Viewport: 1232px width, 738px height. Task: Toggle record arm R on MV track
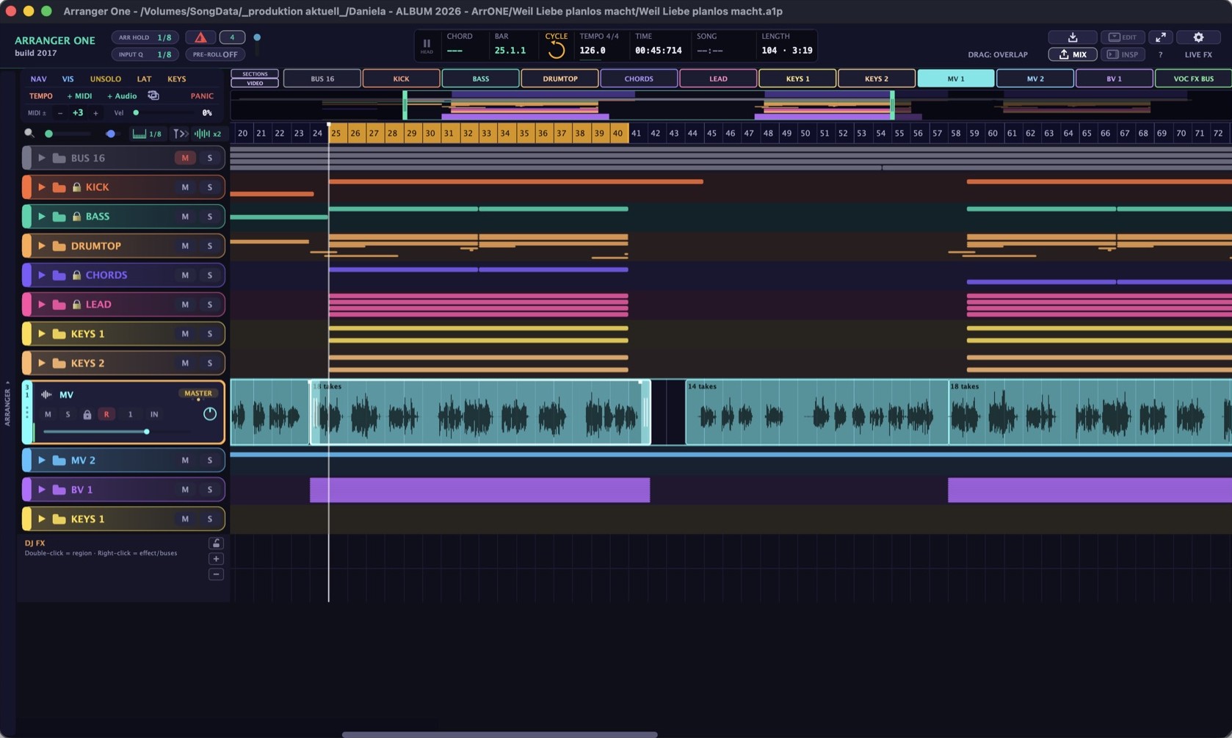tap(106, 415)
